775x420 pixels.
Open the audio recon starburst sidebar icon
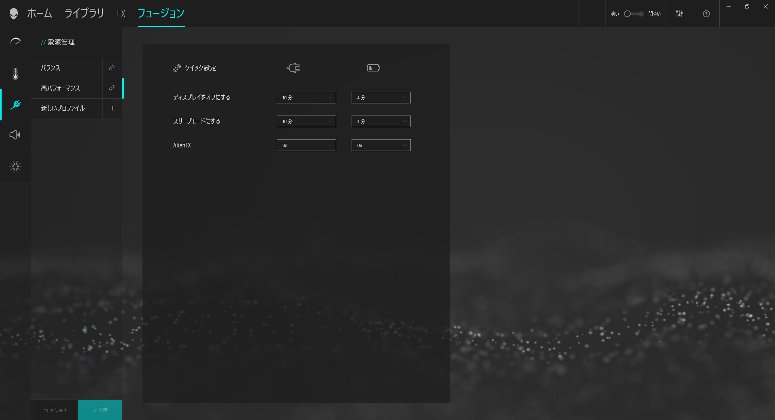tap(15, 166)
